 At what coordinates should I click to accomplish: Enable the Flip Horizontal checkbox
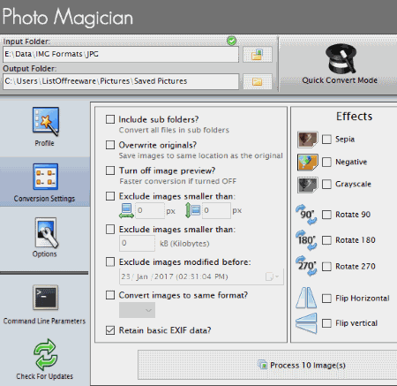(x=326, y=299)
